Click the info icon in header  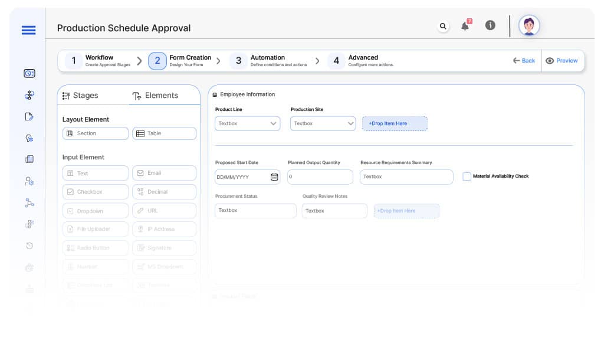[490, 25]
